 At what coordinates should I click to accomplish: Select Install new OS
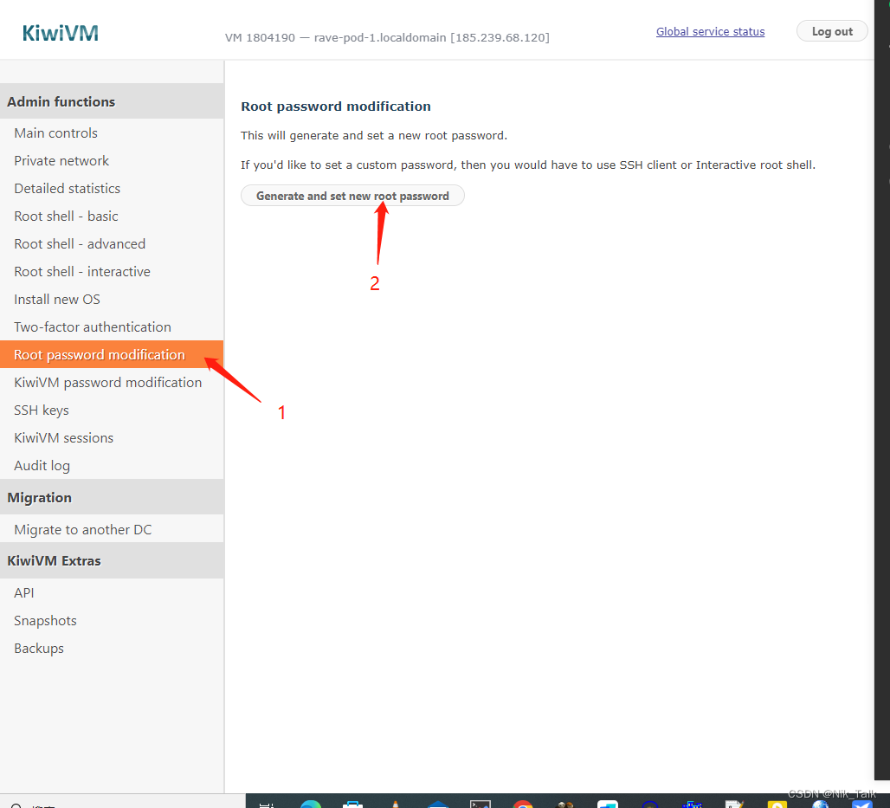point(57,300)
